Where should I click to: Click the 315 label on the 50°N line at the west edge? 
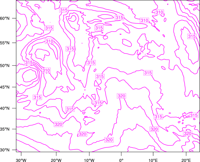tap(29, 63)
